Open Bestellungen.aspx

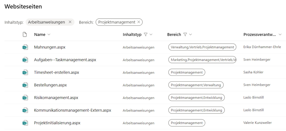click(x=50, y=85)
